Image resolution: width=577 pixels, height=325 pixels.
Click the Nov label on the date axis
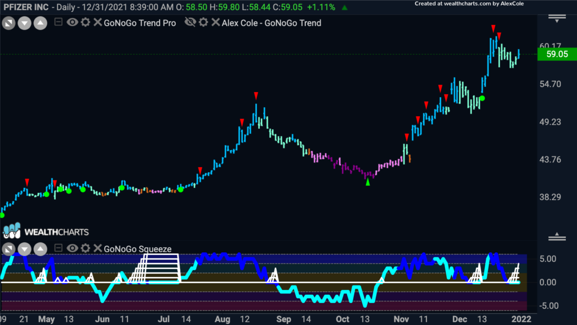(x=401, y=319)
